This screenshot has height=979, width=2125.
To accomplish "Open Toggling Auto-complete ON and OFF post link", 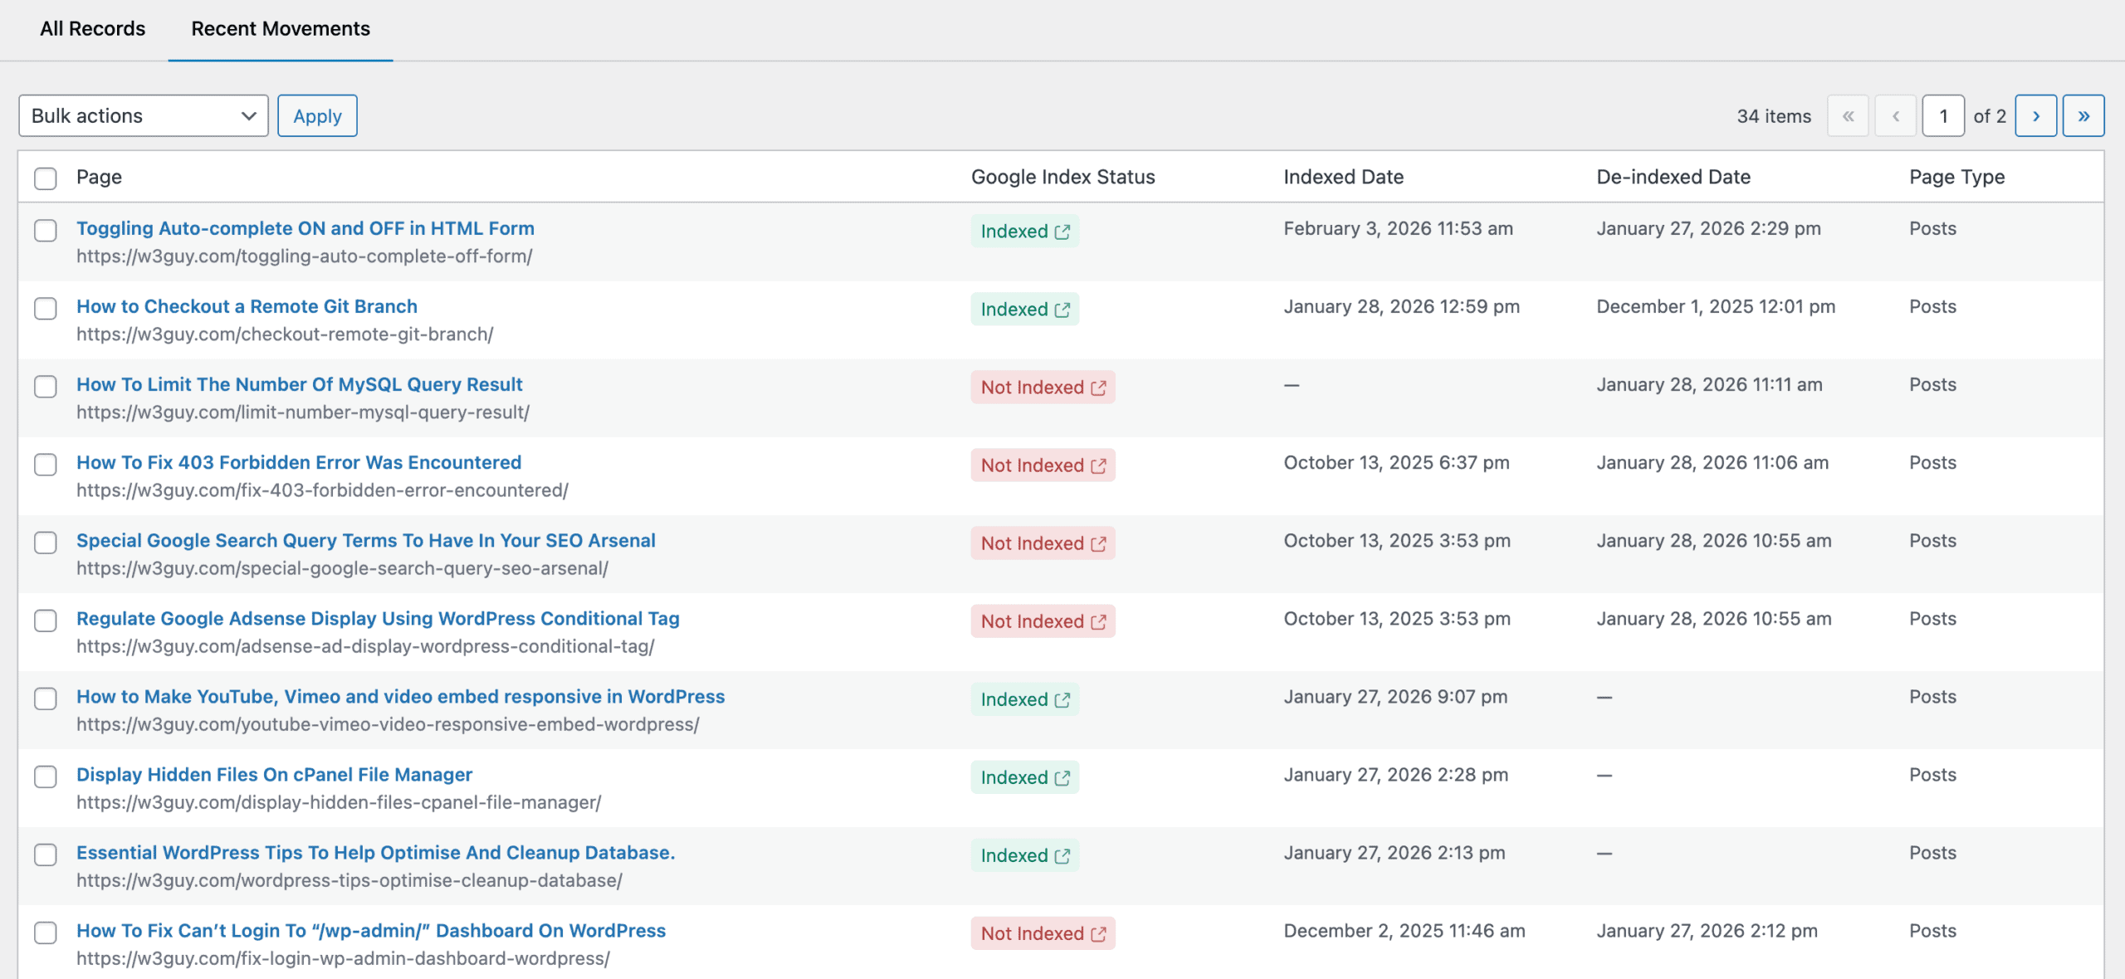I will click(305, 228).
